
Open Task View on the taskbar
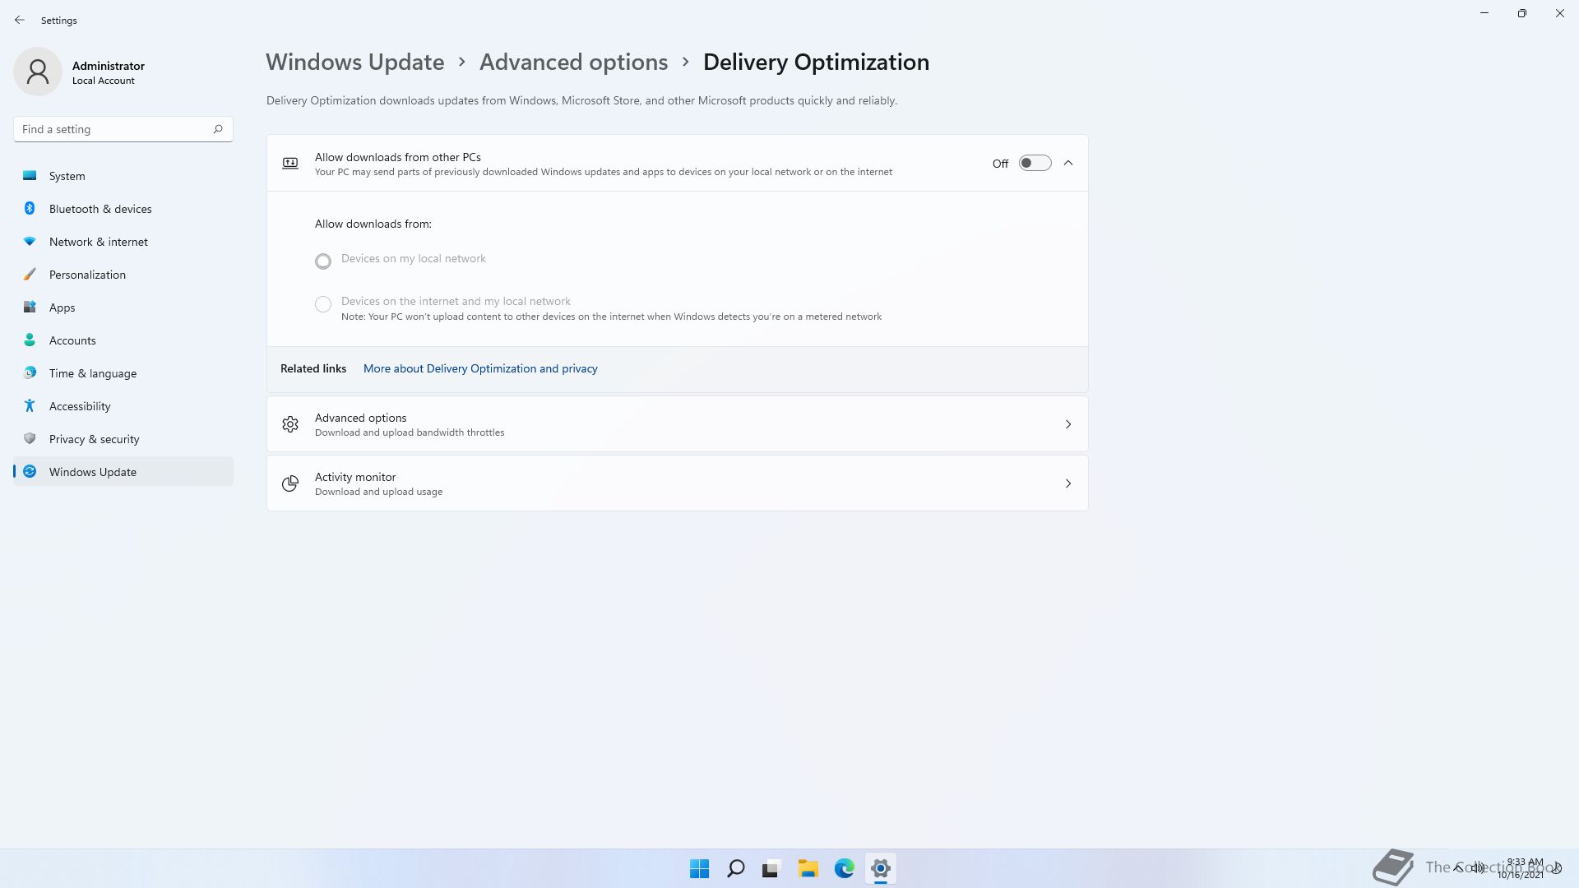coord(771,868)
